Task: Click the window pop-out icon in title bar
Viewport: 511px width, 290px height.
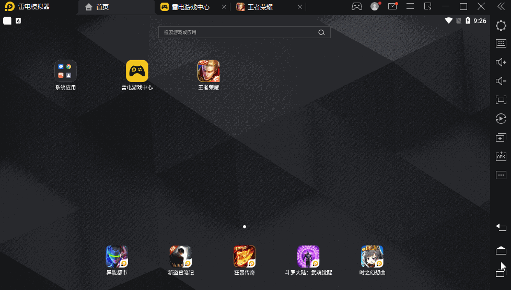Action: pyautogui.click(x=427, y=6)
